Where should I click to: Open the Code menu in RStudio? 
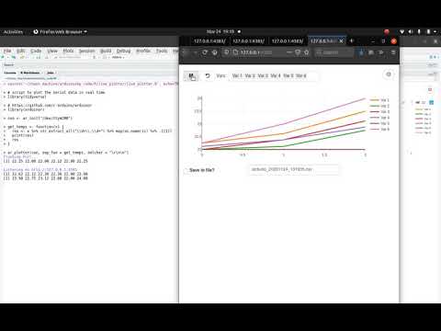tap(36, 51)
